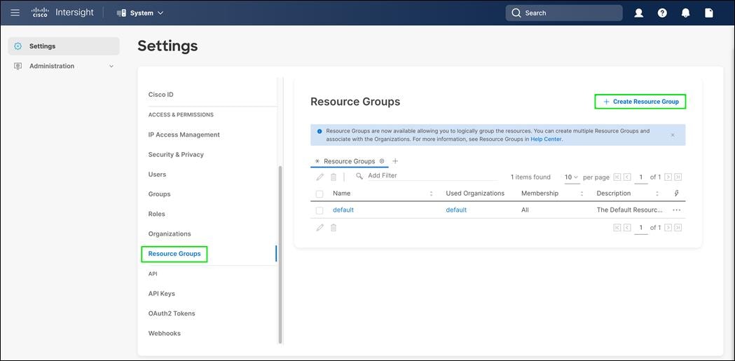Open OAuth2 Tokens settings
The height and width of the screenshot is (361, 735).
pyautogui.click(x=172, y=313)
